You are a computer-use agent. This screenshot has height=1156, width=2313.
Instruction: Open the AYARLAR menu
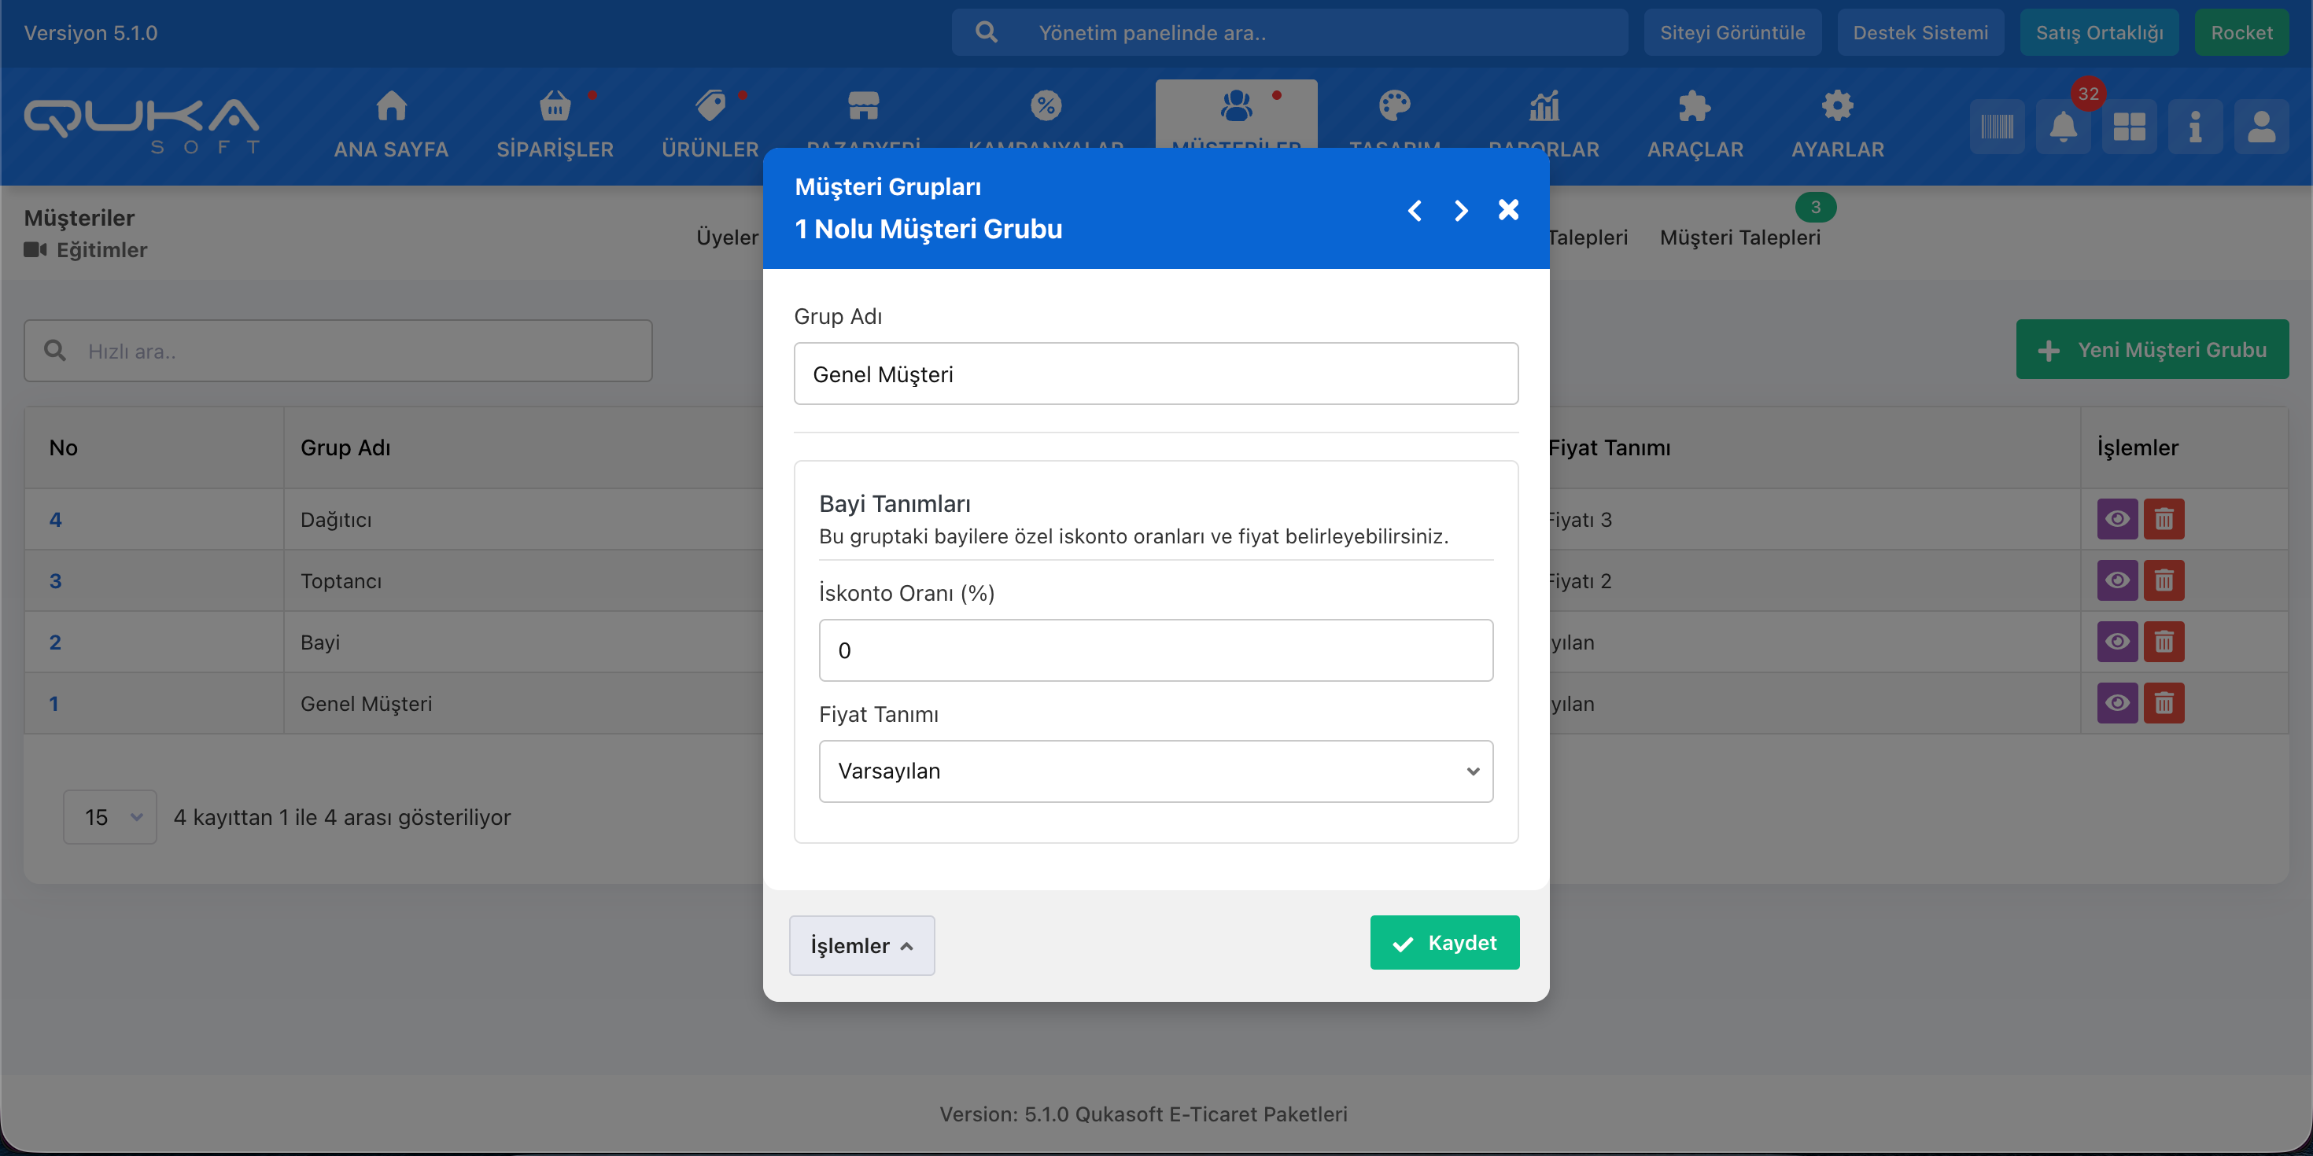click(x=1837, y=125)
